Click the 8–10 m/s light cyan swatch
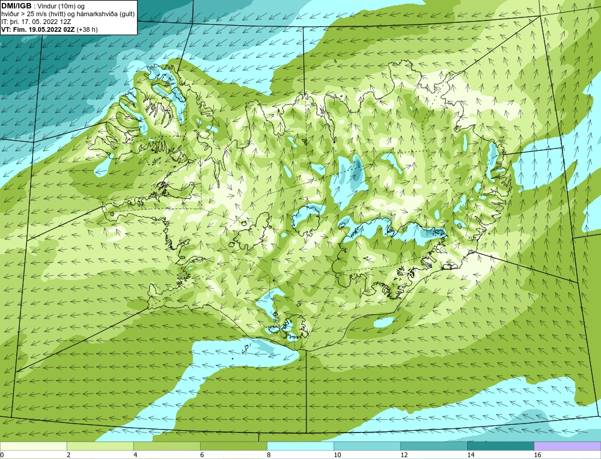The image size is (601, 459). (x=300, y=446)
